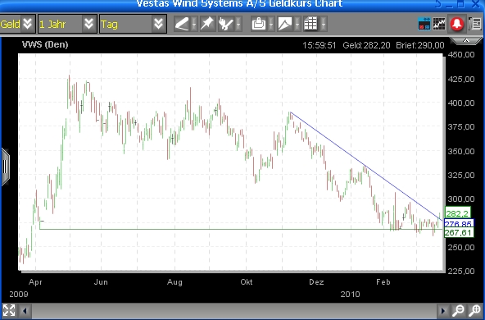The height and width of the screenshot is (320, 485).
Task: Click the Brief:290,00 quote value
Action: click(420, 45)
